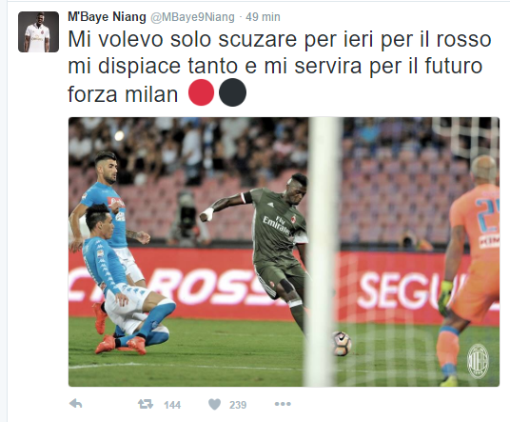The width and height of the screenshot is (510, 422).
Task: Visit the @MBaye9Niang handle link
Action: click(x=192, y=17)
